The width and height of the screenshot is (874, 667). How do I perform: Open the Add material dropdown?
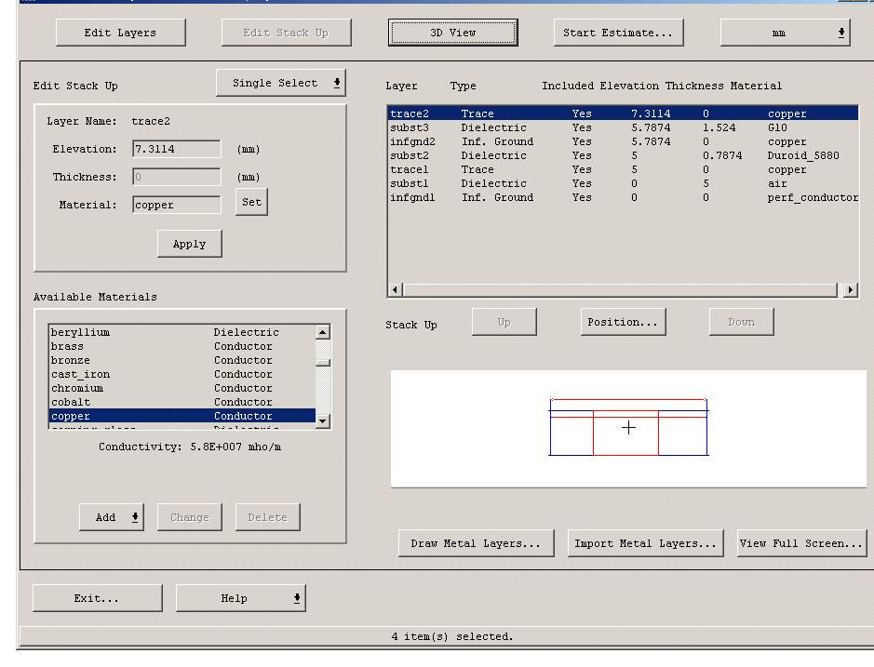coord(112,517)
